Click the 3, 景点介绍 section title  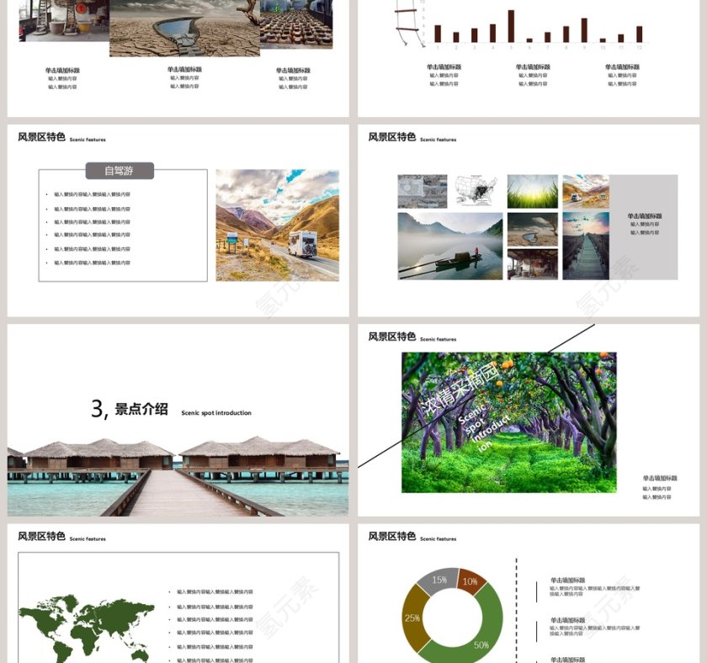point(130,410)
